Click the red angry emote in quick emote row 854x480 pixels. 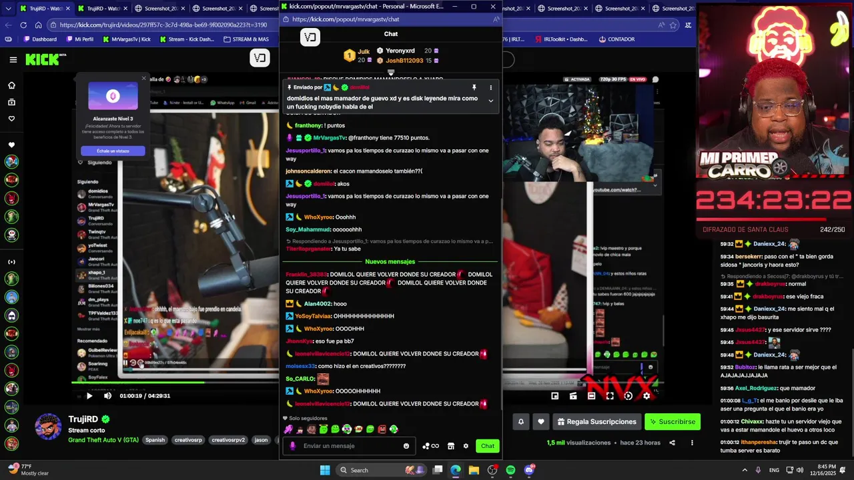(382, 429)
